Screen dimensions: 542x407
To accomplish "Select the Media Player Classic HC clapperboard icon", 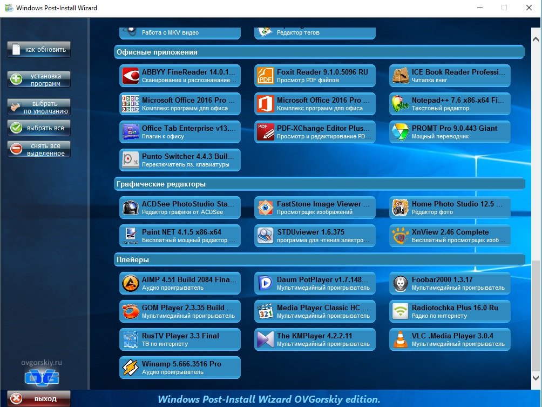I will (266, 311).
